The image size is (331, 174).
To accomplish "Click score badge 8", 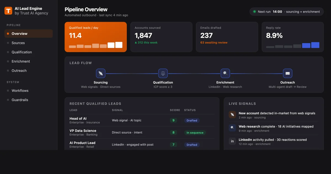I will tap(173, 133).
